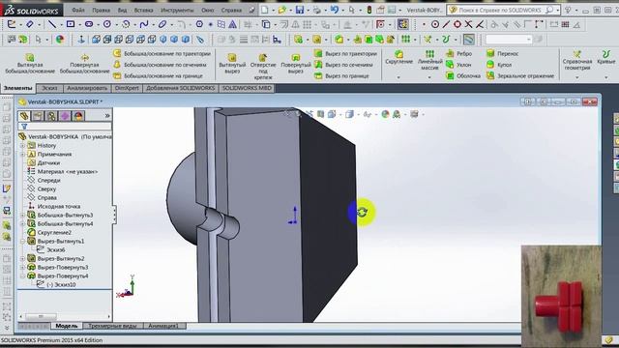Click Вырез по сечениям button
619x348 pixels.
click(344, 65)
